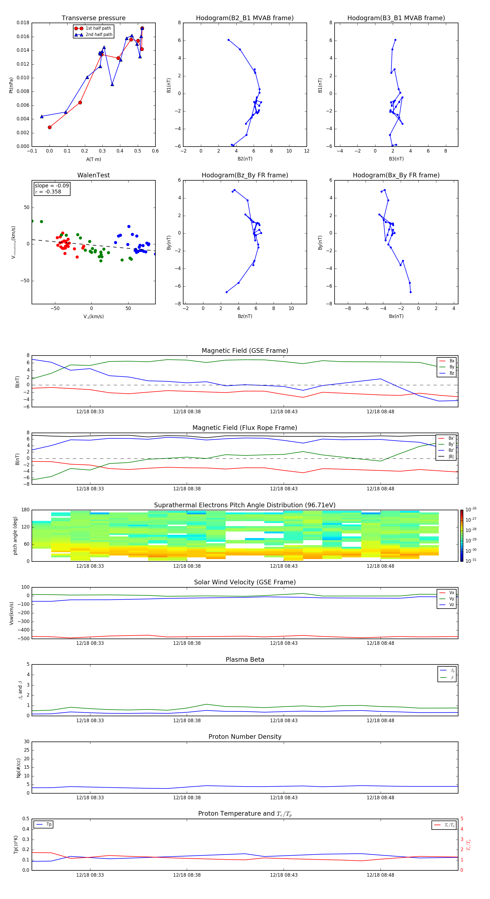The height and width of the screenshot is (899, 490).
Task: Click '12/18 08:48' tick under proton temperature plot
Action: (381, 875)
